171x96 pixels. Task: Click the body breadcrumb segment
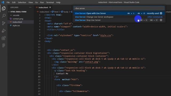pos(66,12)
